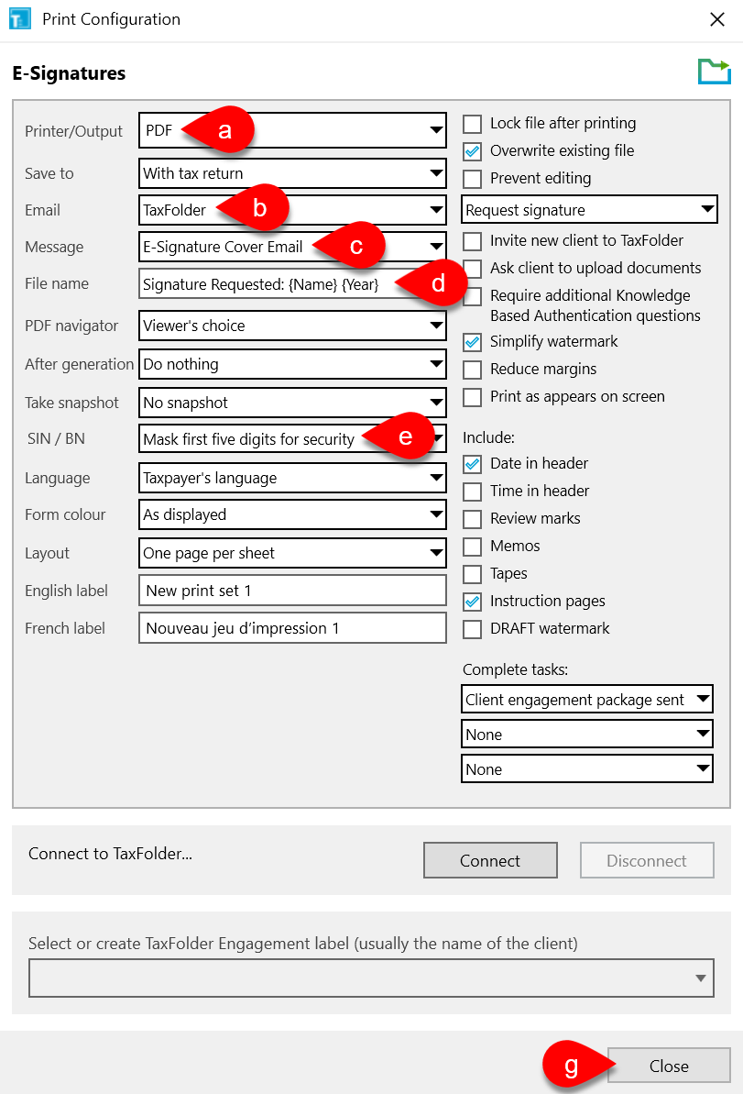This screenshot has height=1094, width=743.
Task: Enable Require additional Knowledge Based Authentication questions
Action: (473, 296)
